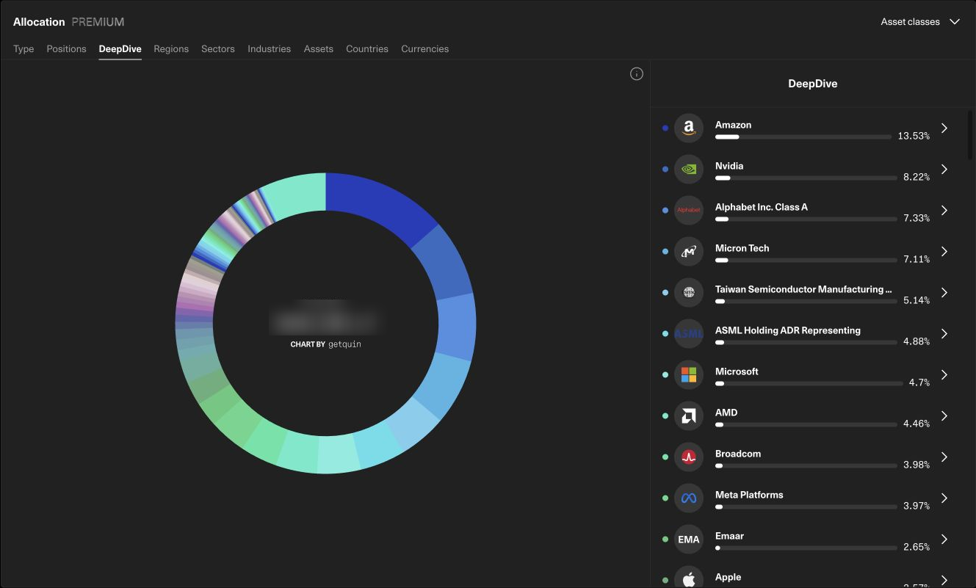Screen dimensions: 976x588
Task: Click the Taiwan Semiconductor Manufacturing name
Action: 803,289
